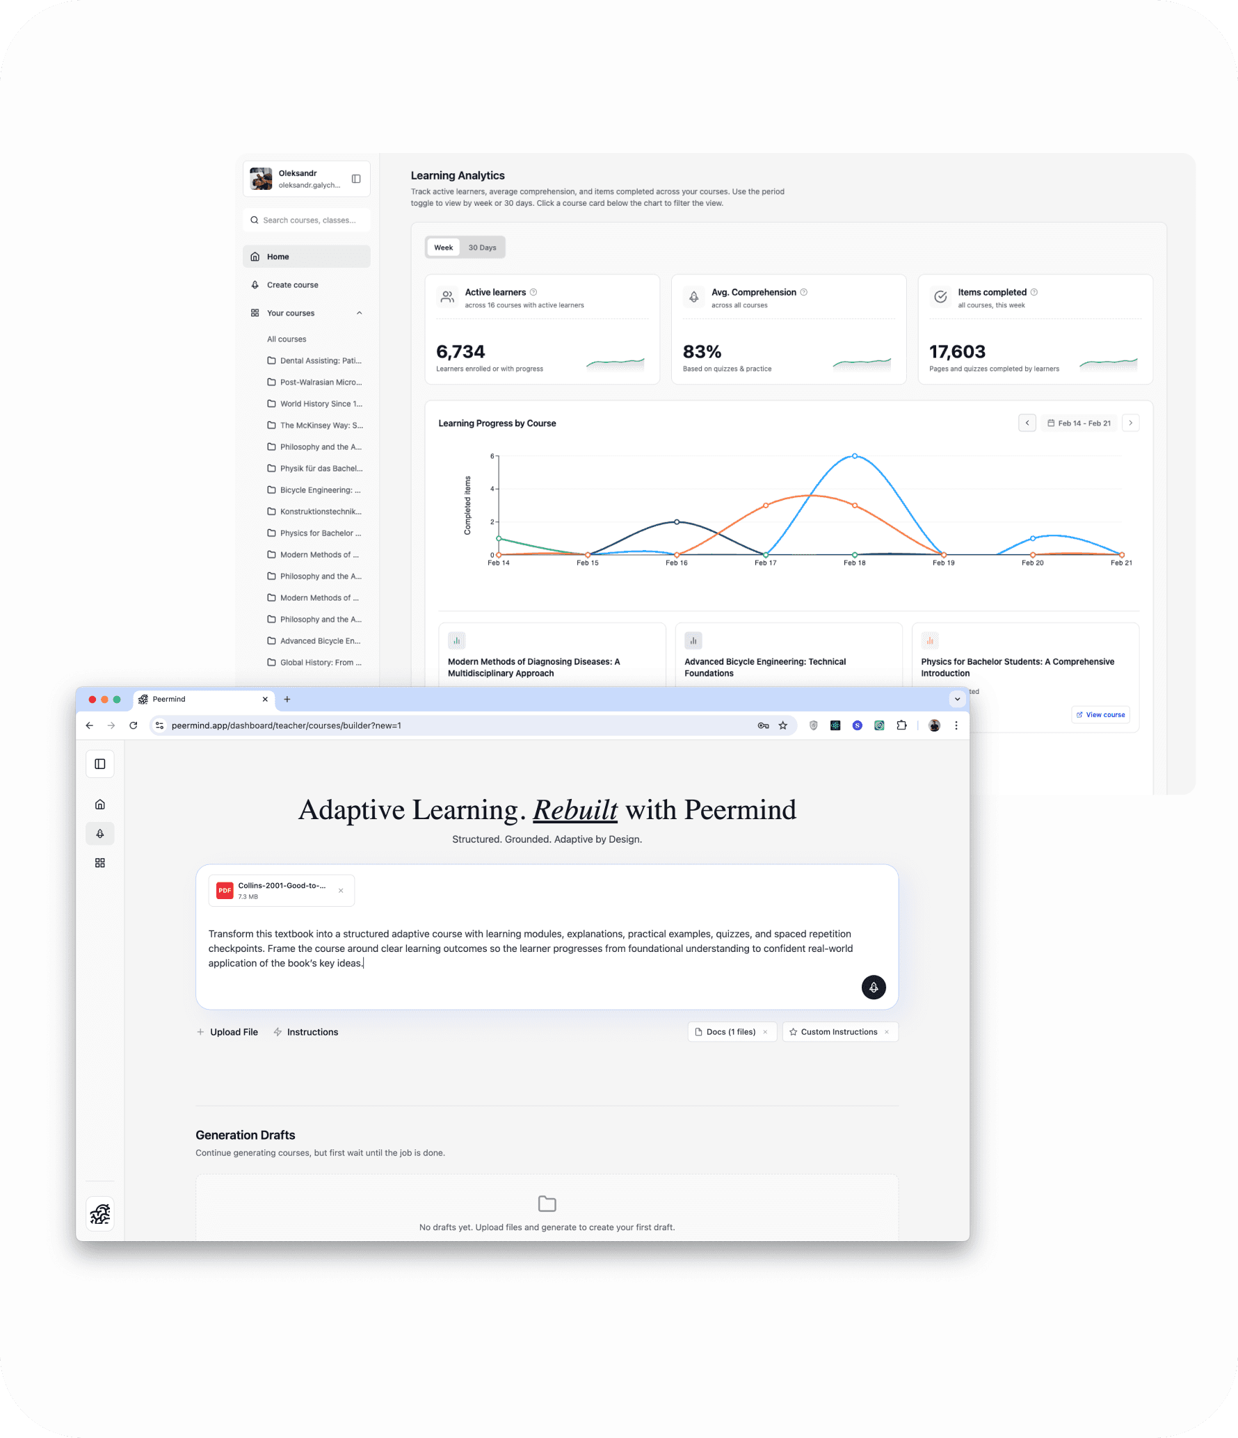Screen dimensions: 1238x1438
Task: Click the Items completed checkmark icon
Action: coord(940,297)
